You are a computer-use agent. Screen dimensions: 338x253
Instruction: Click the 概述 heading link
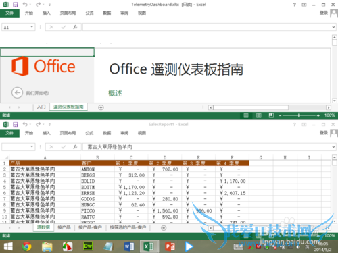[115, 93]
